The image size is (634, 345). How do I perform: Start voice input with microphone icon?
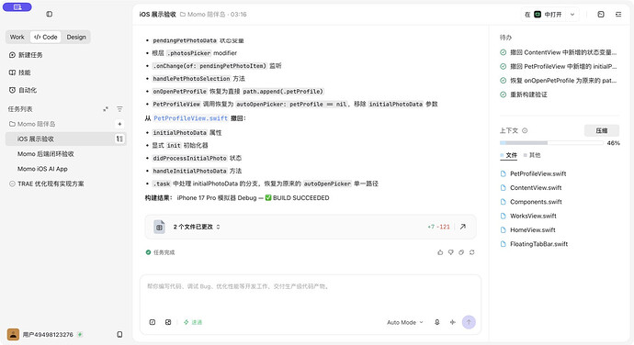[437, 322]
